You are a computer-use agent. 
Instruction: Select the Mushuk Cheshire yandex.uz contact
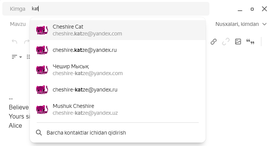tap(118, 109)
